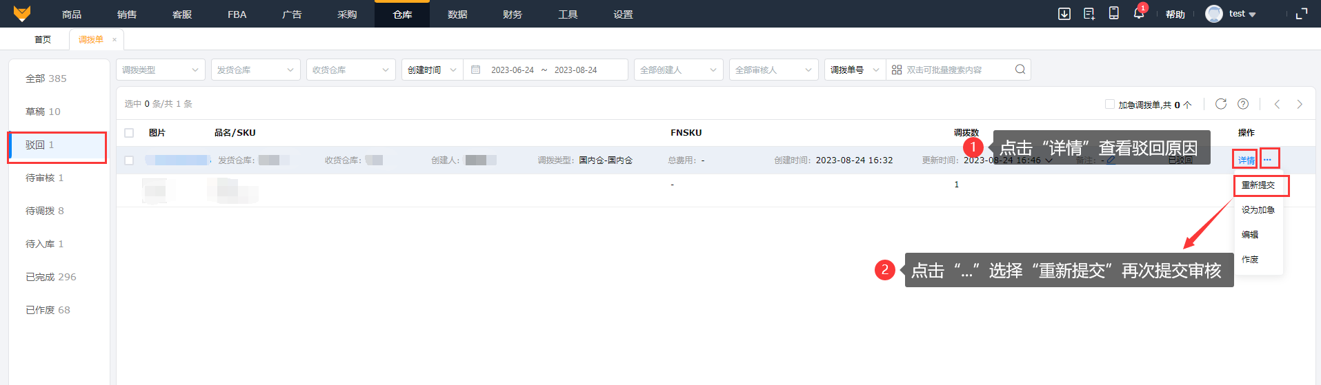Click the test user avatar
1321x385 pixels.
(x=1213, y=14)
